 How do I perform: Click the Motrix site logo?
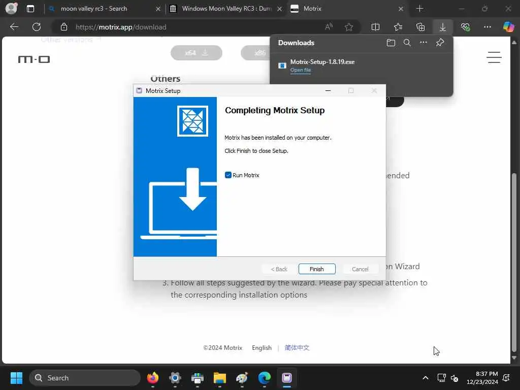pyautogui.click(x=34, y=59)
